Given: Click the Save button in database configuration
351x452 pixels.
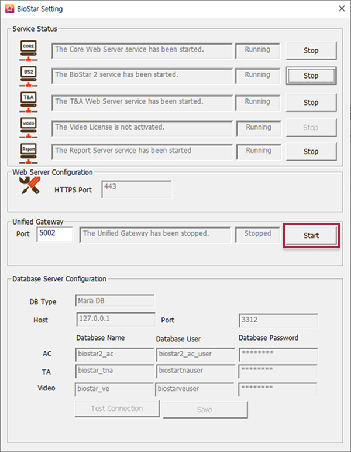Looking at the screenshot, I should tap(205, 410).
